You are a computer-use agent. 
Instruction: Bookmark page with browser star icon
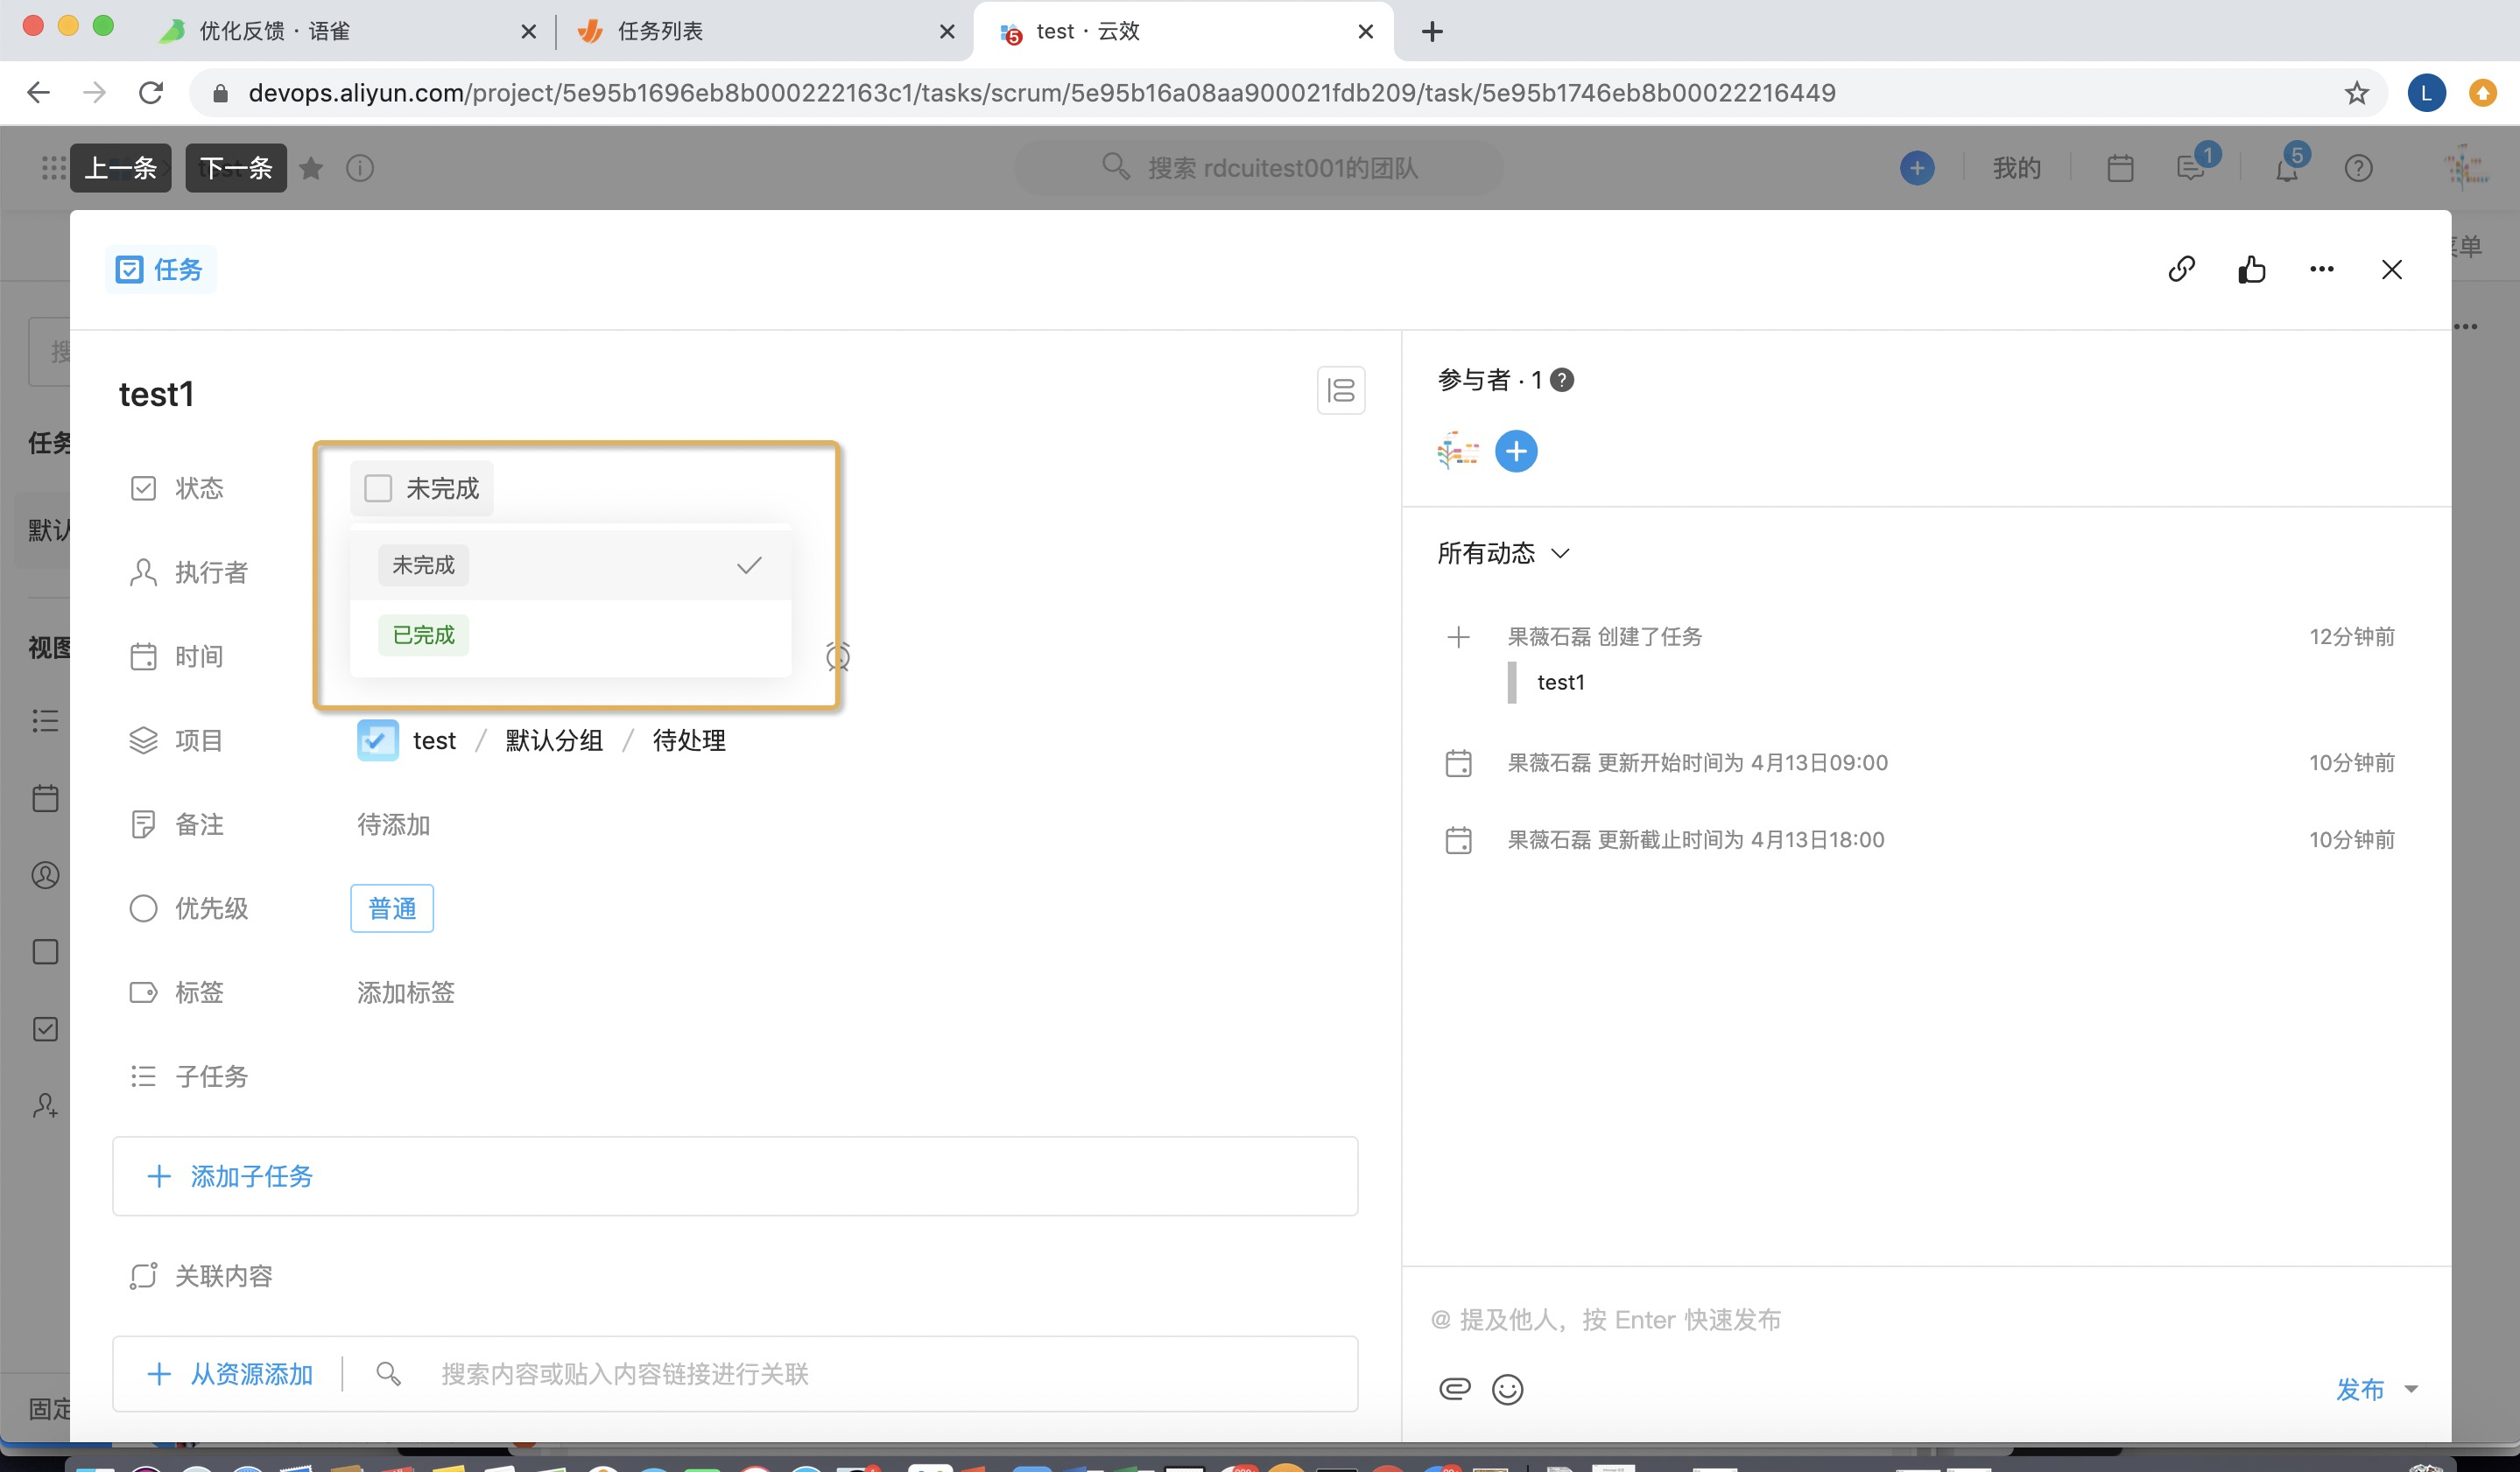coord(2356,93)
